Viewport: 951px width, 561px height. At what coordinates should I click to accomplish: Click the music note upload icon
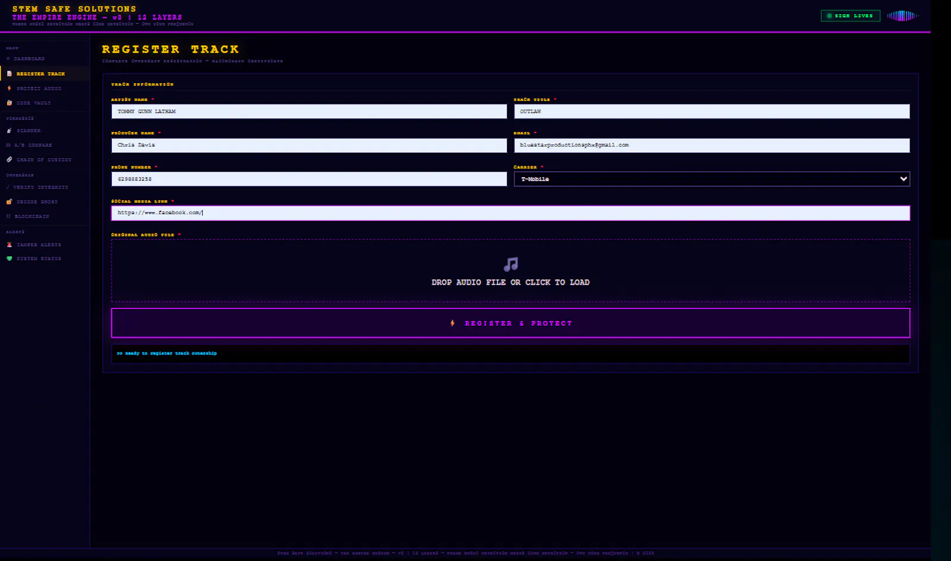(x=511, y=264)
